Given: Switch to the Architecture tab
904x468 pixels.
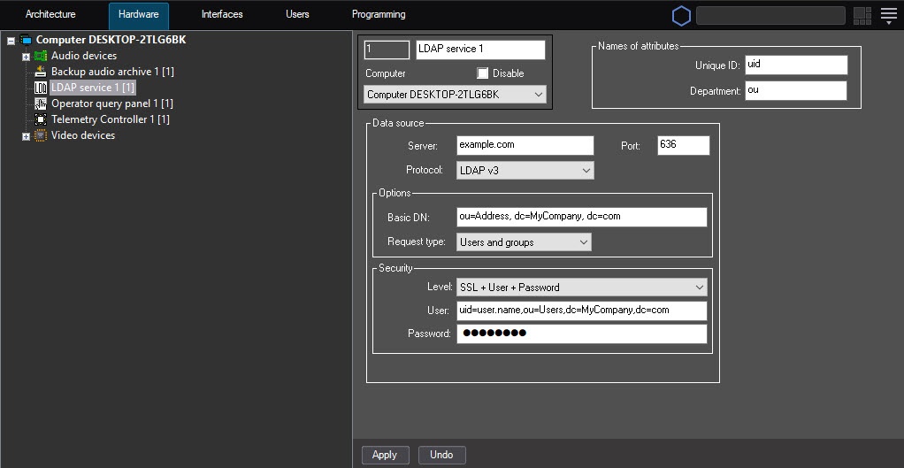Looking at the screenshot, I should coord(50,15).
